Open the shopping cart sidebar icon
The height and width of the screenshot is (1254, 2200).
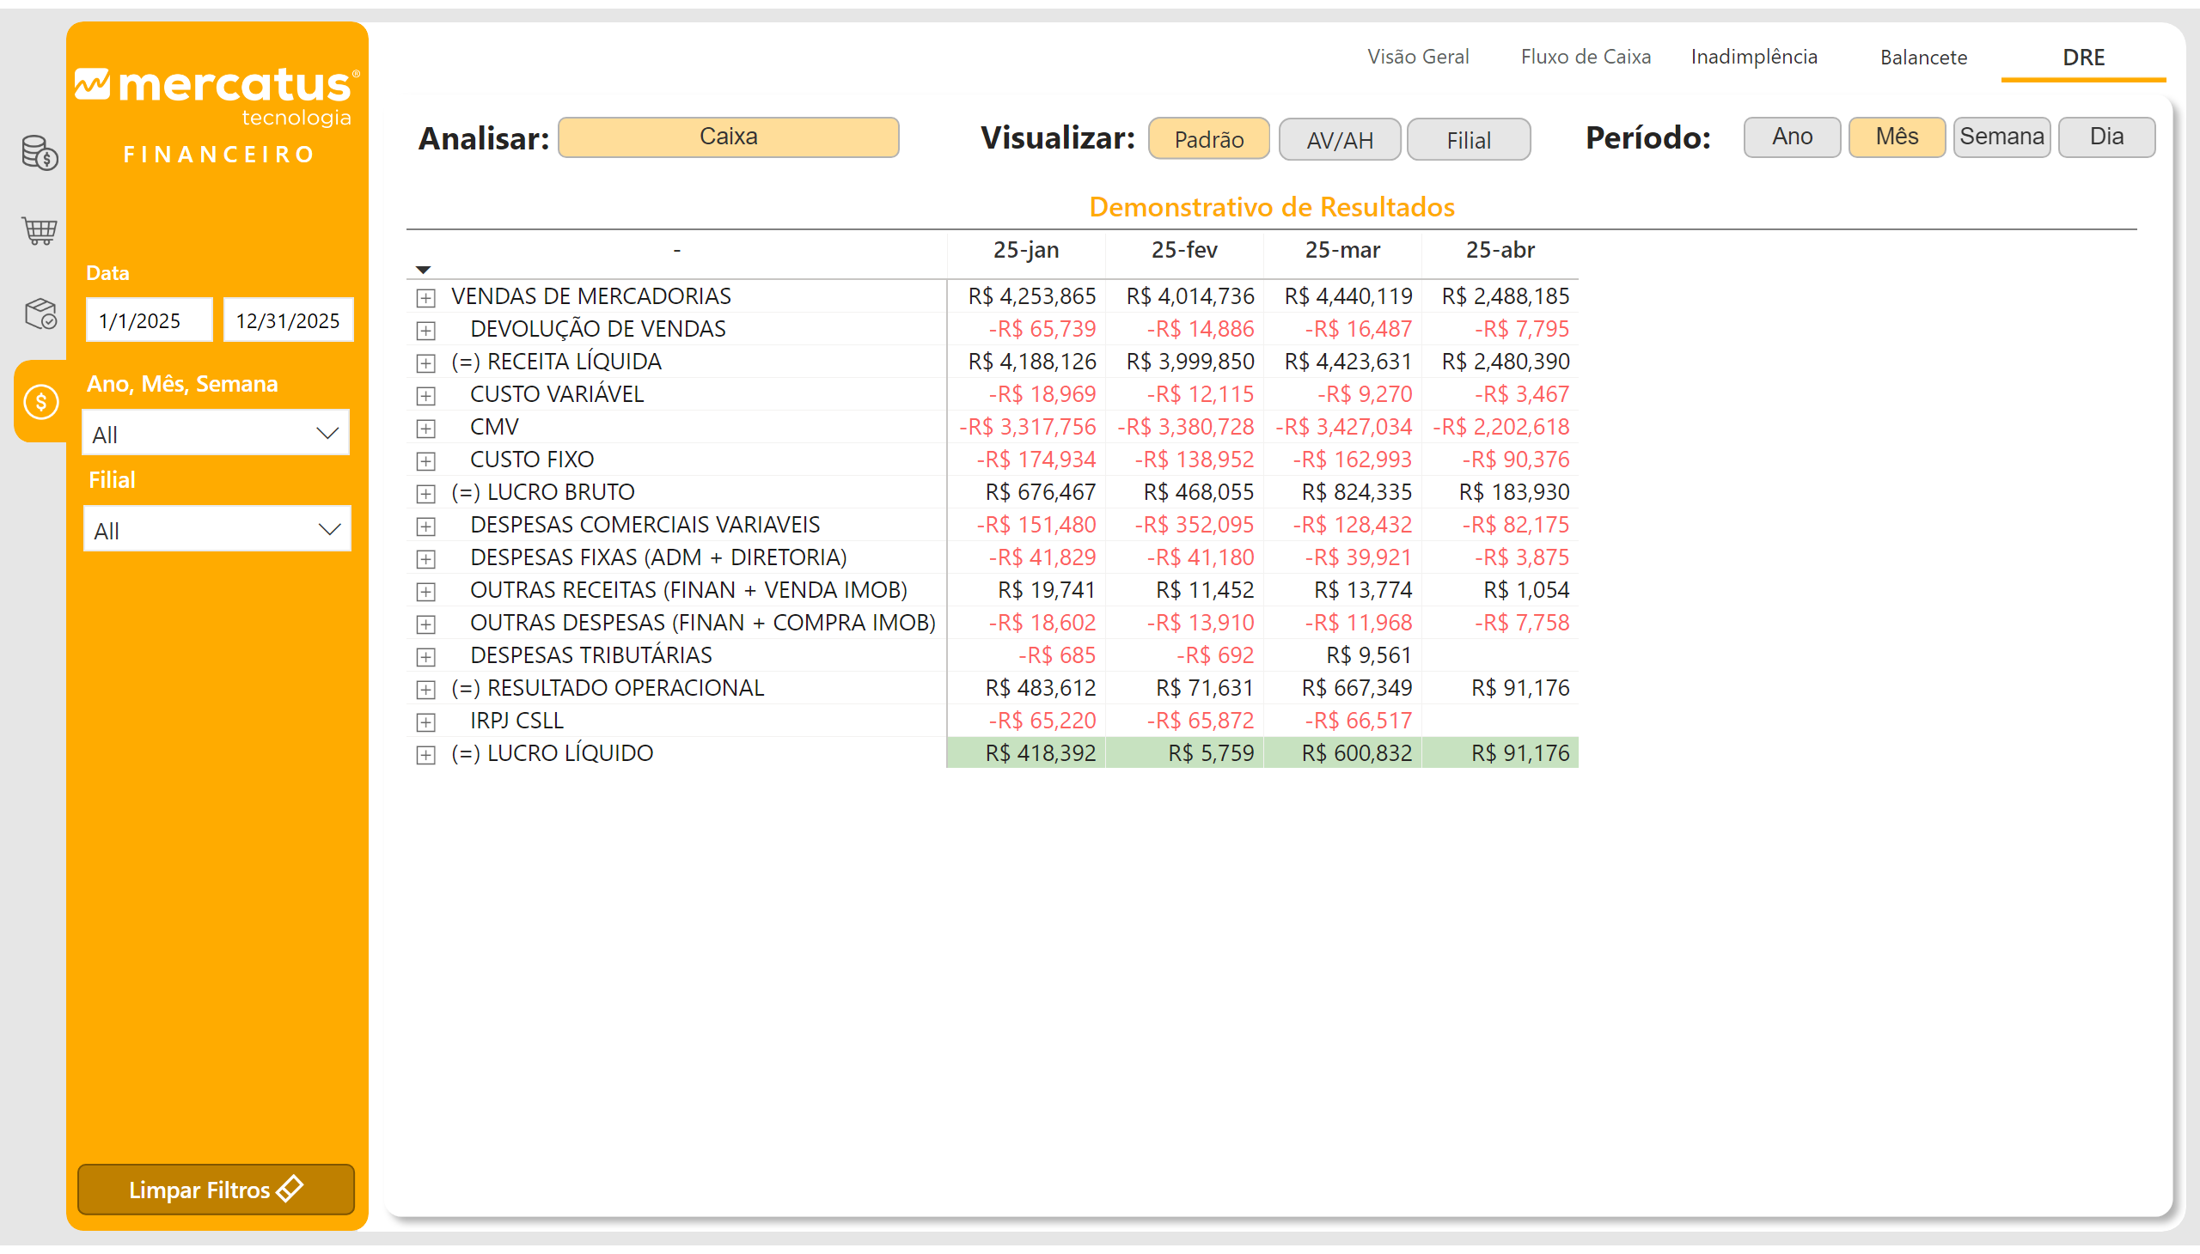point(40,231)
